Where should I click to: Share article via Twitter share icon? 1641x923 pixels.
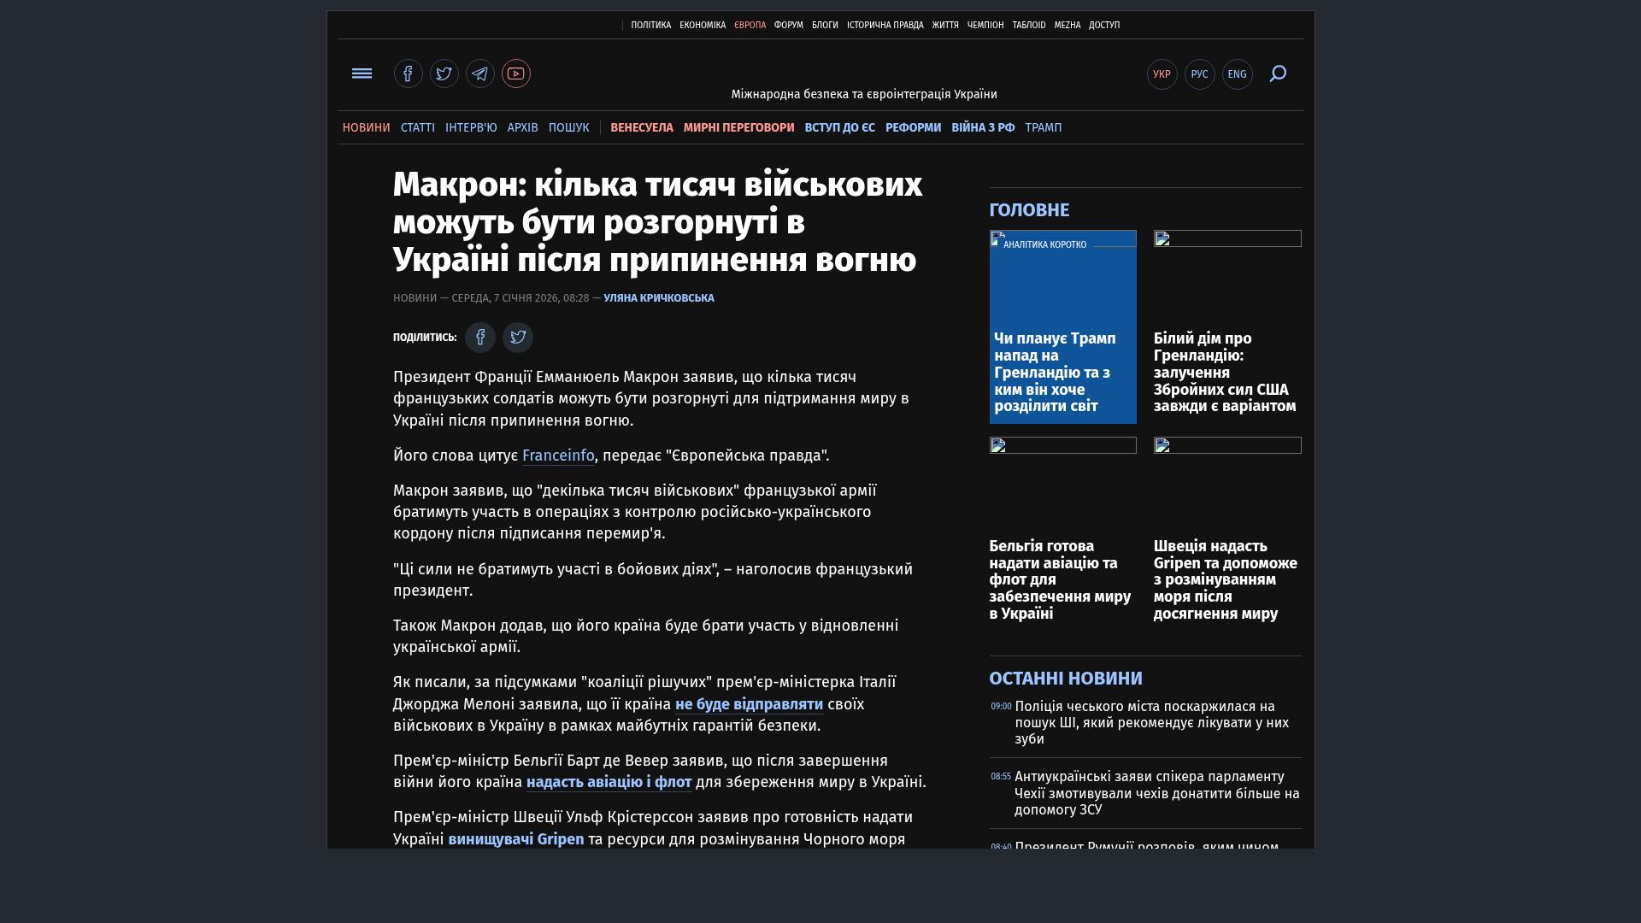(517, 338)
